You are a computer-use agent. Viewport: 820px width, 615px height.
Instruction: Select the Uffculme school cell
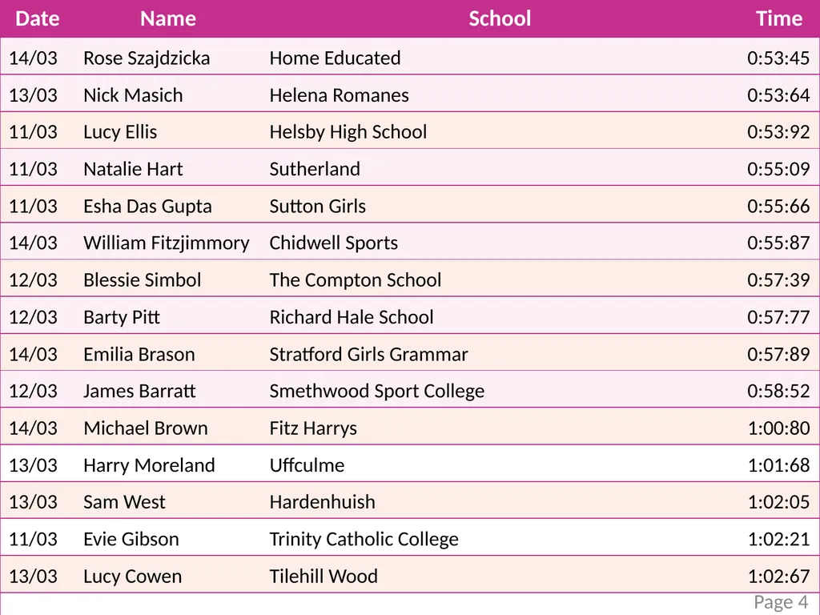point(307,465)
